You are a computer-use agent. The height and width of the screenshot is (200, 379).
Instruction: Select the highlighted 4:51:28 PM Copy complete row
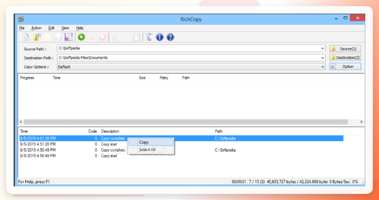(x=181, y=139)
